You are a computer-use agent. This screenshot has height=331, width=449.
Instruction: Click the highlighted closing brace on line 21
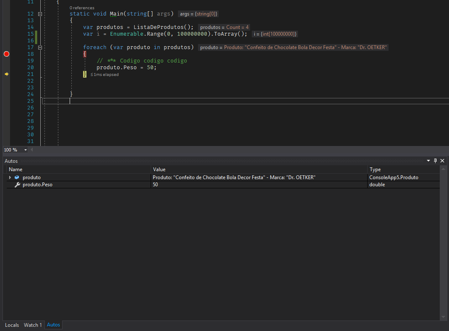pyautogui.click(x=85, y=74)
